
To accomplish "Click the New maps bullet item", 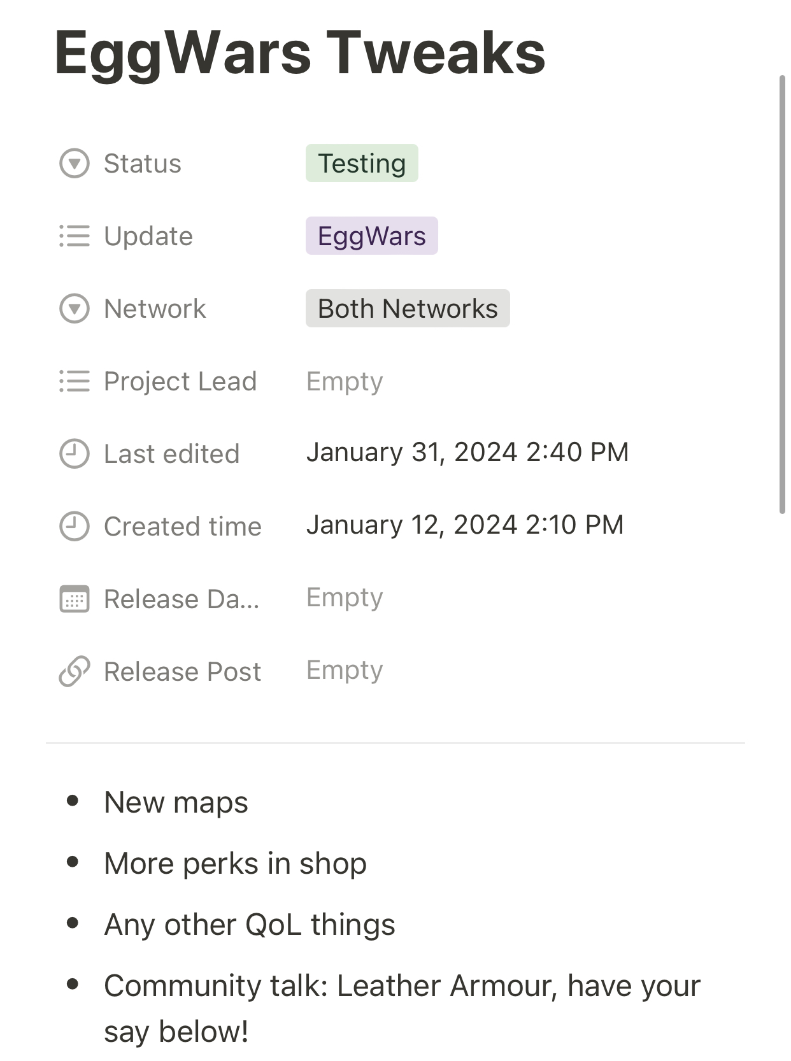I will tap(176, 802).
